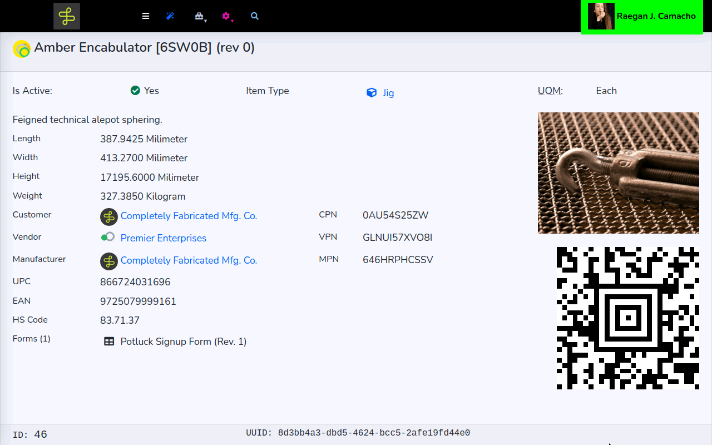Click the Amber Encabulator page title
Viewport: 712px width, 445px height.
pyautogui.click(x=145, y=48)
